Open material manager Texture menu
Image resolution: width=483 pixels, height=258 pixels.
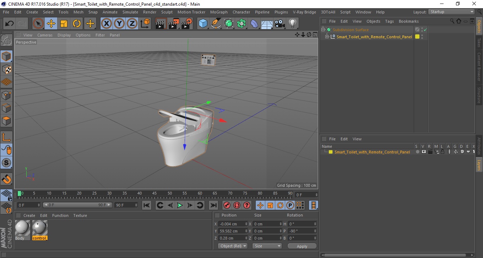pos(80,215)
